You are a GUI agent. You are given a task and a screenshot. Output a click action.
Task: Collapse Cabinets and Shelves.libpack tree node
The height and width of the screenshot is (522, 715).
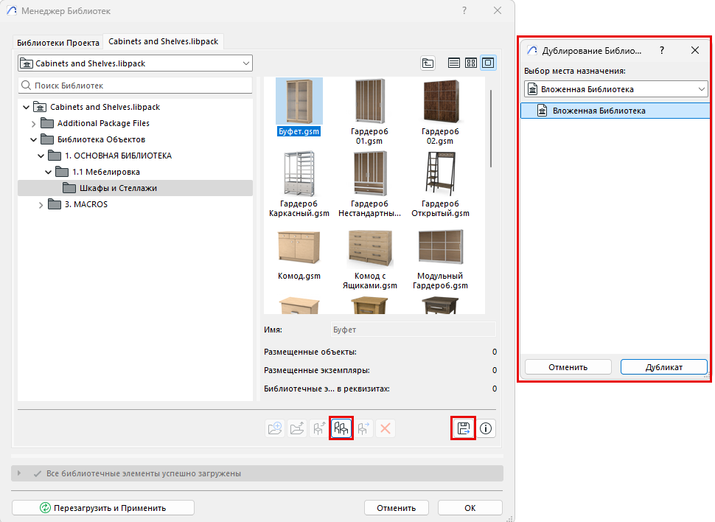(x=26, y=107)
